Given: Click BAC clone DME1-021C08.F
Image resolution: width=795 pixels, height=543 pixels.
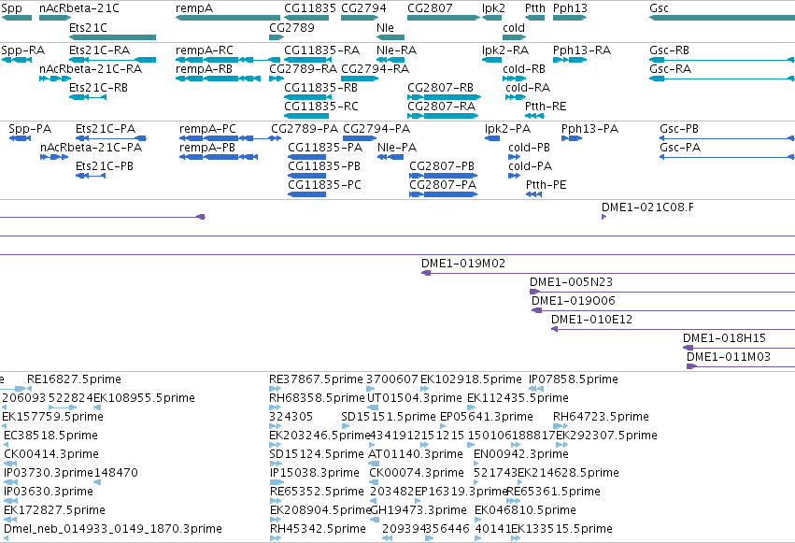Looking at the screenshot, I should click(x=603, y=217).
